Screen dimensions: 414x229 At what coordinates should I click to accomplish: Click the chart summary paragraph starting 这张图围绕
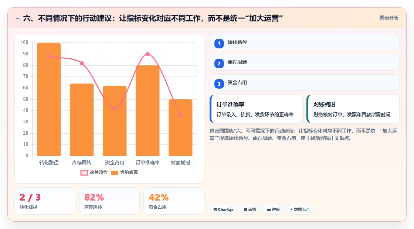click(x=303, y=134)
